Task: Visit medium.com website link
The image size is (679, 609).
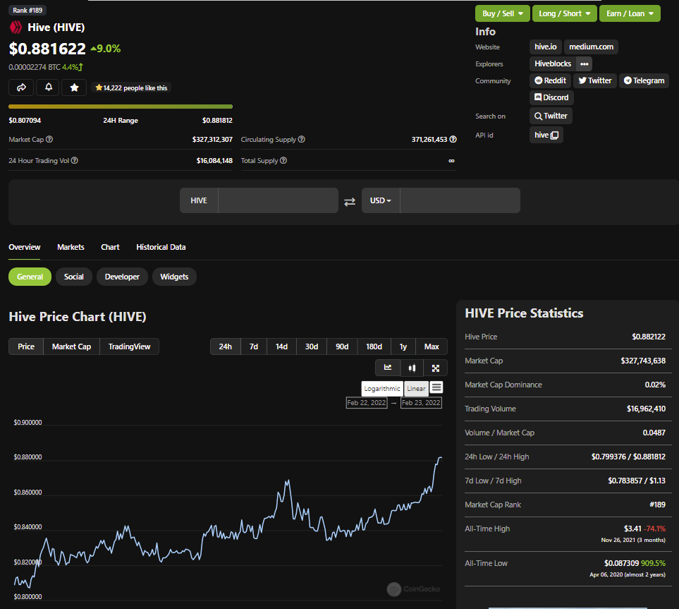Action: [591, 47]
